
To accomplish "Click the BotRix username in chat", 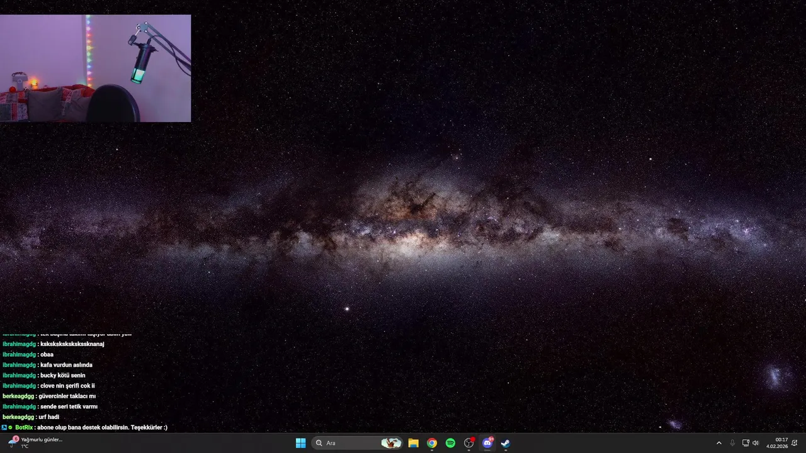I will tap(24, 427).
